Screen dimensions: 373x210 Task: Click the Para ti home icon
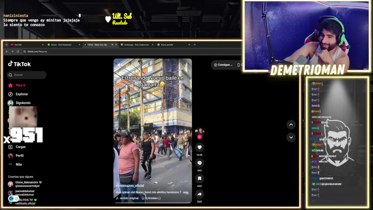(10, 85)
